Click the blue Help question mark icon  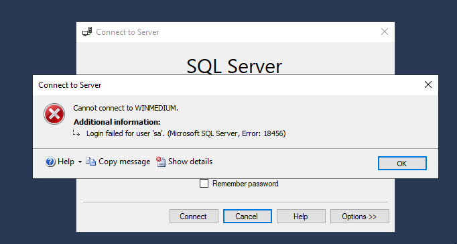pos(50,162)
